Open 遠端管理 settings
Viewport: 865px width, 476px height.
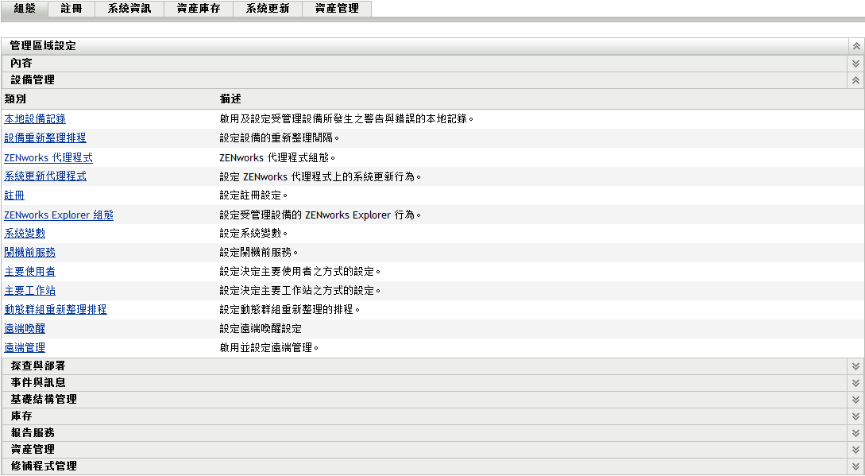tap(26, 347)
